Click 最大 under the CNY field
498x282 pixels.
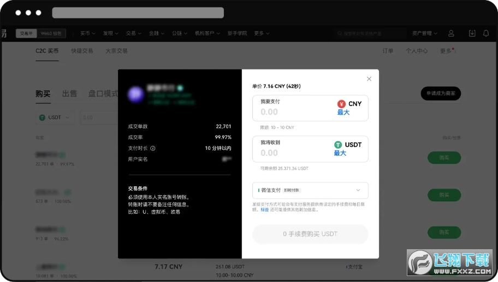(x=343, y=112)
